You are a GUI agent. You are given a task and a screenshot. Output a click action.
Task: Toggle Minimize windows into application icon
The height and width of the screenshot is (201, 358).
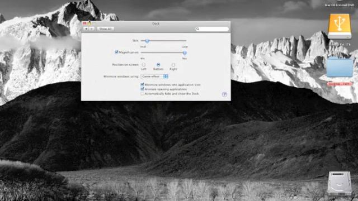[142, 84]
